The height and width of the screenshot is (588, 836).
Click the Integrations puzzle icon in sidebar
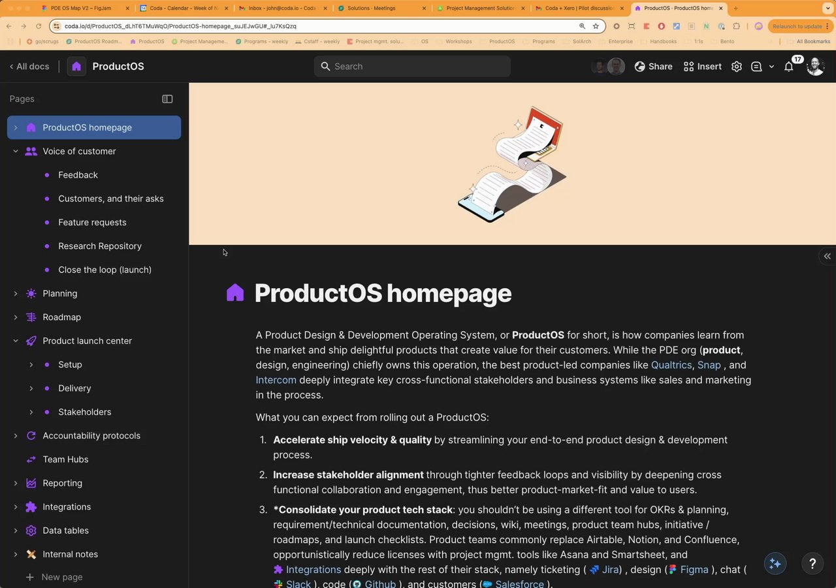click(31, 506)
